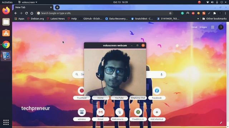Open the Files app in the dock

(x=6, y=22)
